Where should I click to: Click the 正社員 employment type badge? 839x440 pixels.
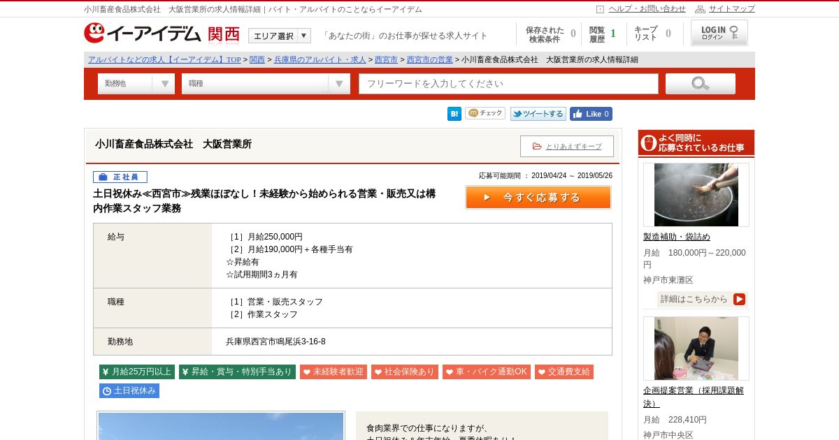coord(120,177)
